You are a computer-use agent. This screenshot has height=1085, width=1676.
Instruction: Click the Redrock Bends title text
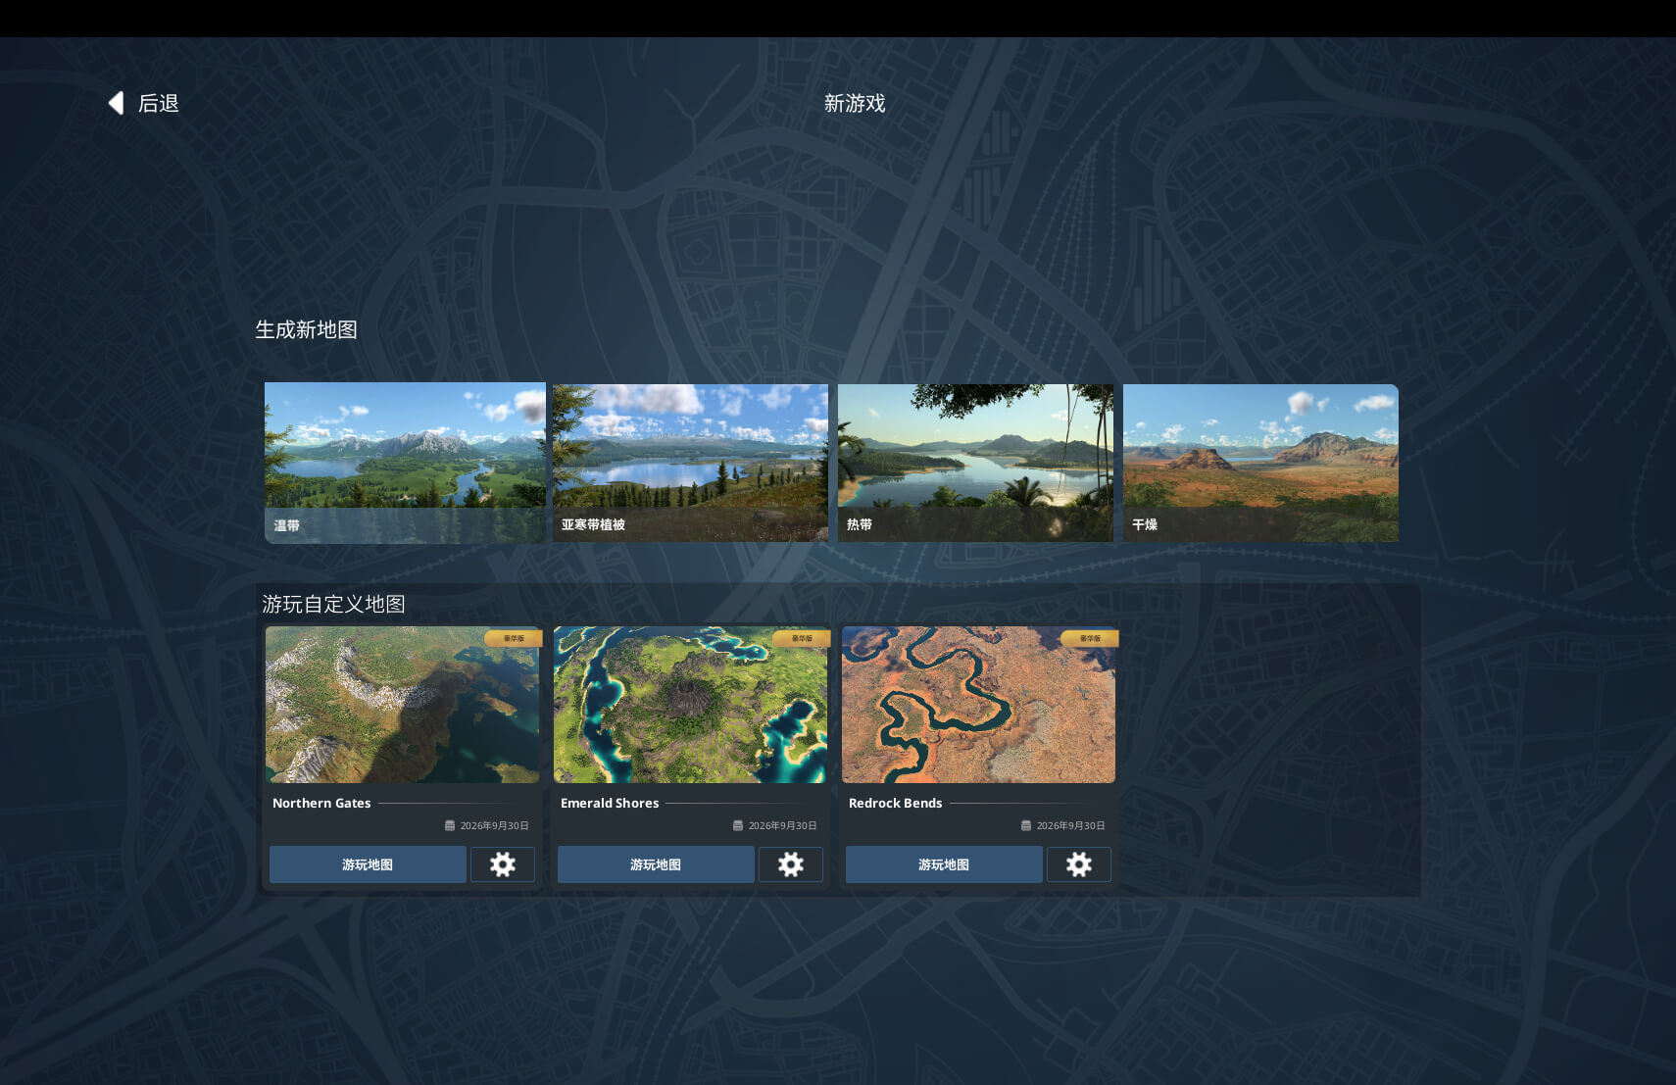point(895,803)
